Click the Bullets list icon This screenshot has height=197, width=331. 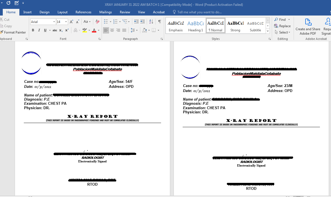coord(106,22)
